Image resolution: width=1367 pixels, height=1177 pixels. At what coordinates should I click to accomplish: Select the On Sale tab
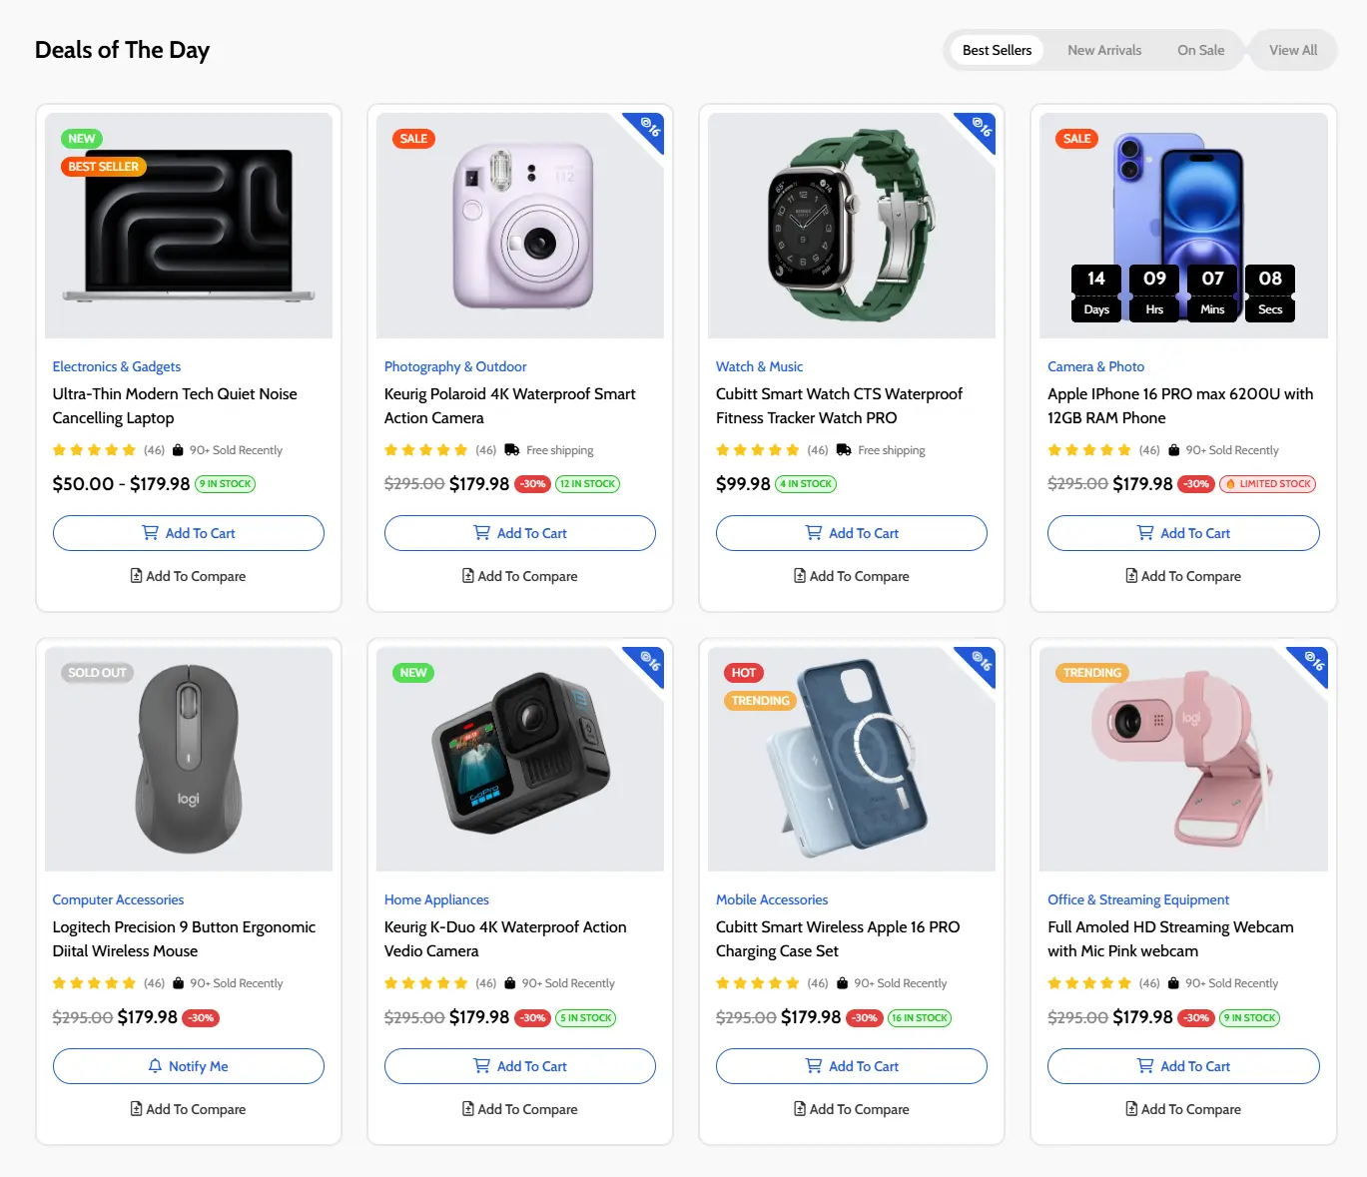1200,50
